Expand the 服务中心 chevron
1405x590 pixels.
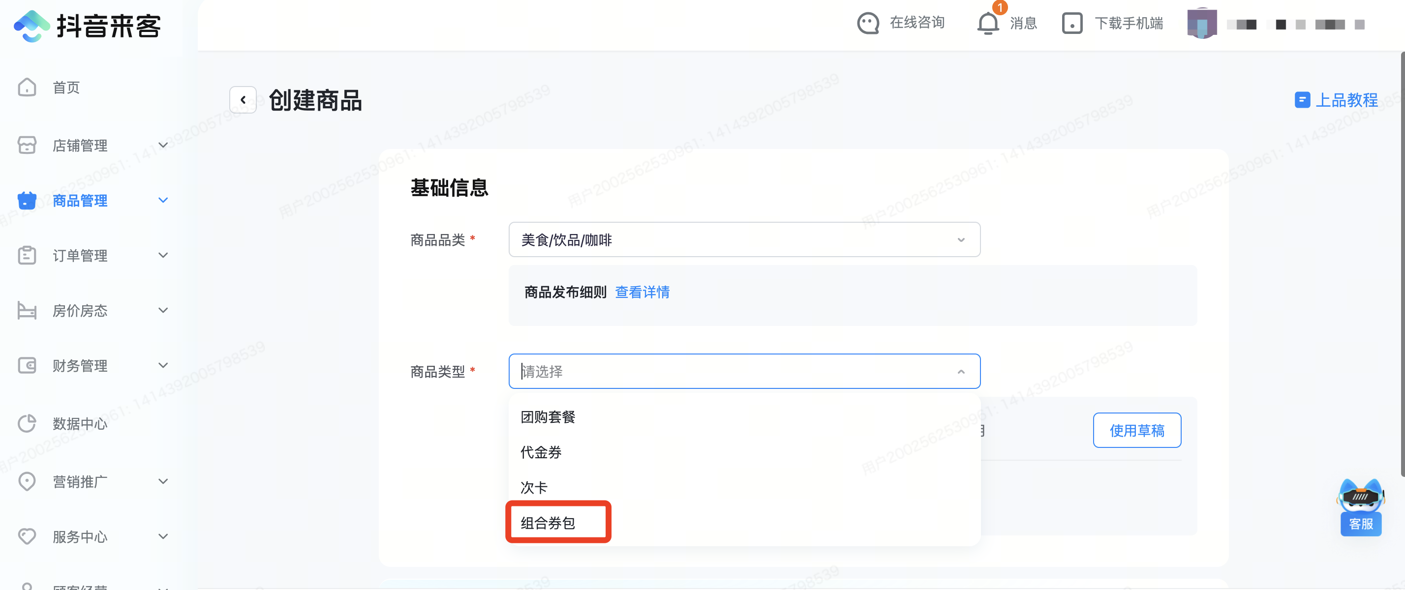pyautogui.click(x=162, y=536)
